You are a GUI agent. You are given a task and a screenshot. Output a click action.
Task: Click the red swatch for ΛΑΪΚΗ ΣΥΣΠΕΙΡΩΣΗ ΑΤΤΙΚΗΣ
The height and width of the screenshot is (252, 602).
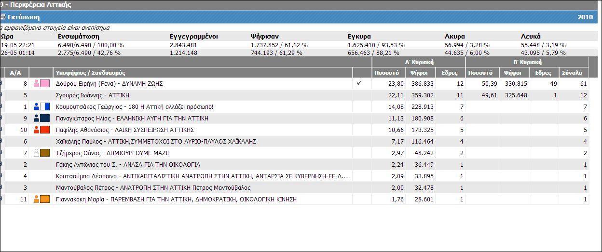click(x=45, y=130)
